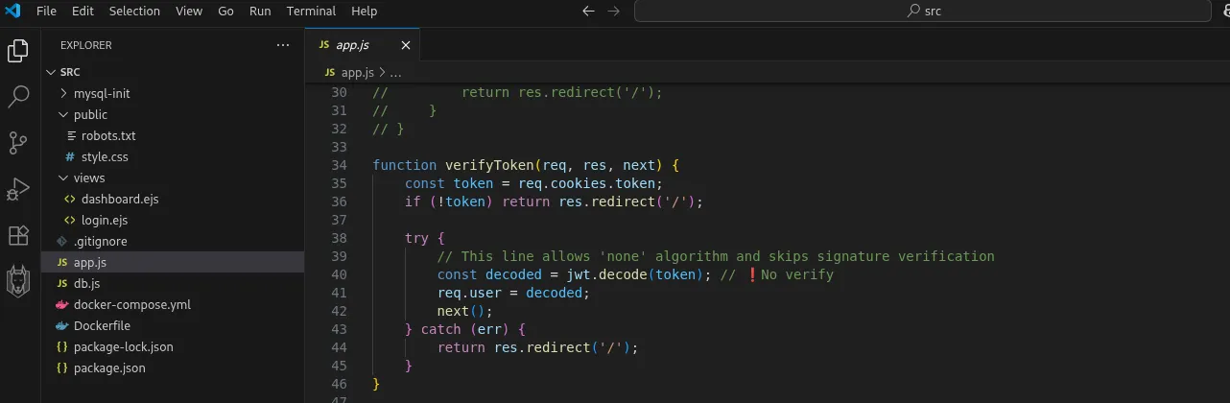The height and width of the screenshot is (403, 1230).
Task: Open style.css in the explorer
Action: (105, 157)
